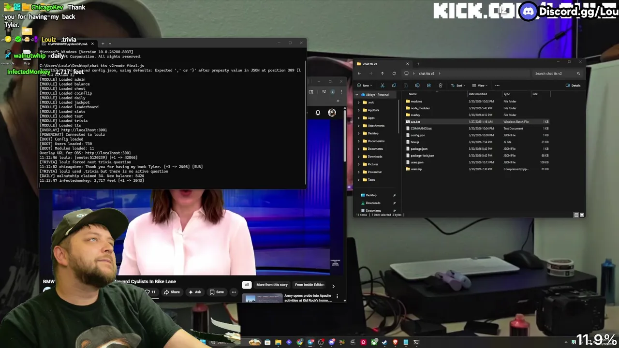The width and height of the screenshot is (619, 348).
Task: Select the chat tts v2 File Explorer tab
Action: click(x=383, y=64)
